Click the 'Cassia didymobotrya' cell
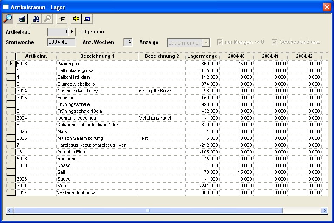This screenshot has height=223, width=334. pos(97,91)
